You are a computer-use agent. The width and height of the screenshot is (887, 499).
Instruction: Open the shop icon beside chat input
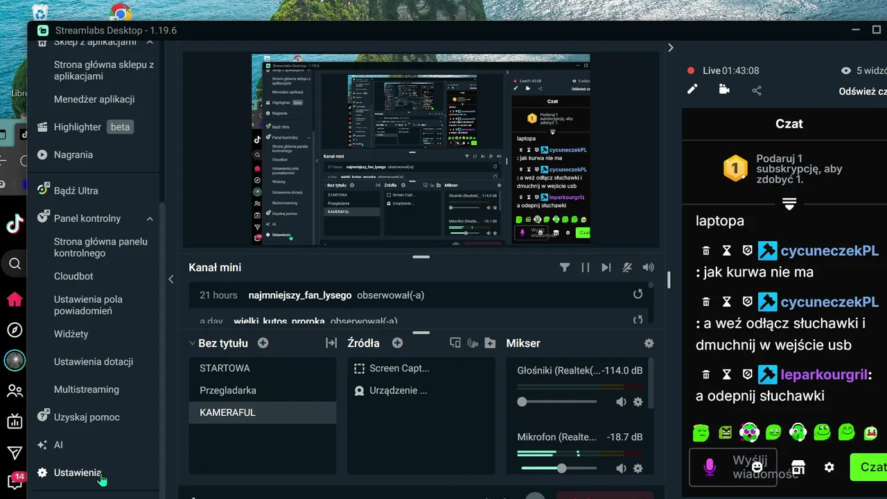tap(798, 467)
